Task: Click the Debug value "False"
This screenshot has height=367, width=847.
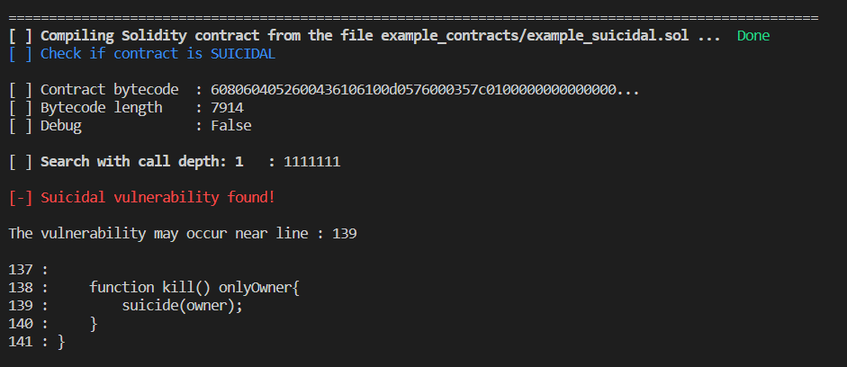Action: pos(230,126)
